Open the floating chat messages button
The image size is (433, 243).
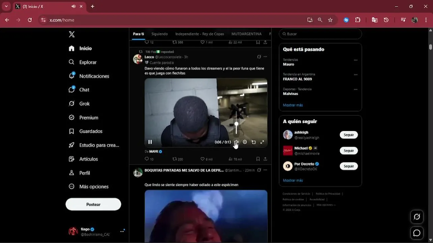417,233
